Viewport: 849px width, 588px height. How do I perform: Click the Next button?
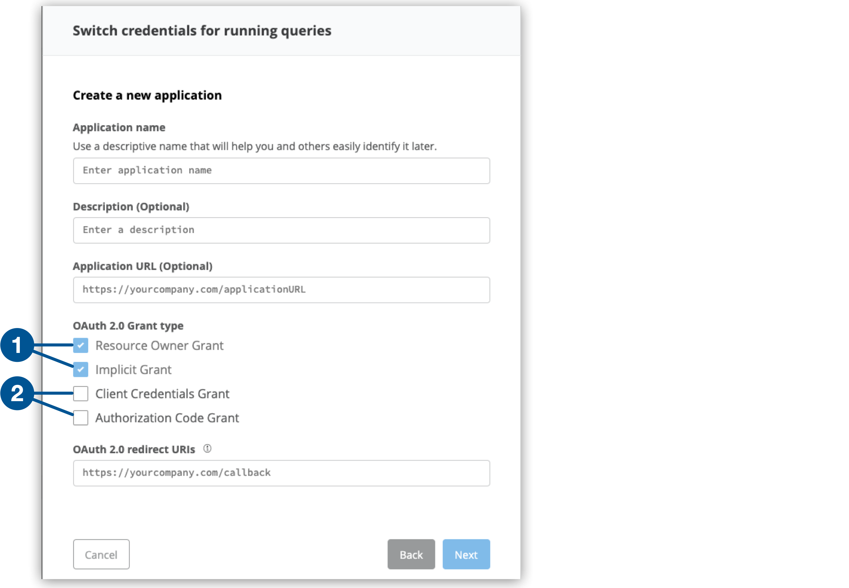tap(466, 554)
